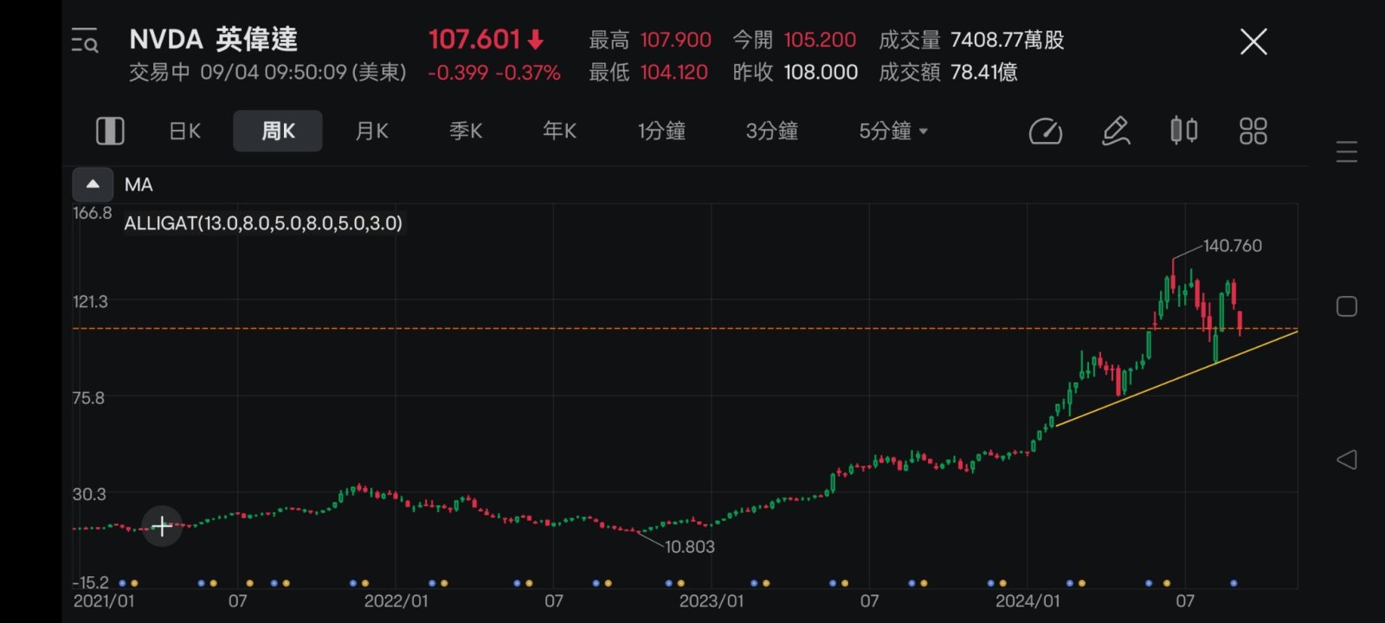
Task: Click the 2023/01 date axis label
Action: 712,601
